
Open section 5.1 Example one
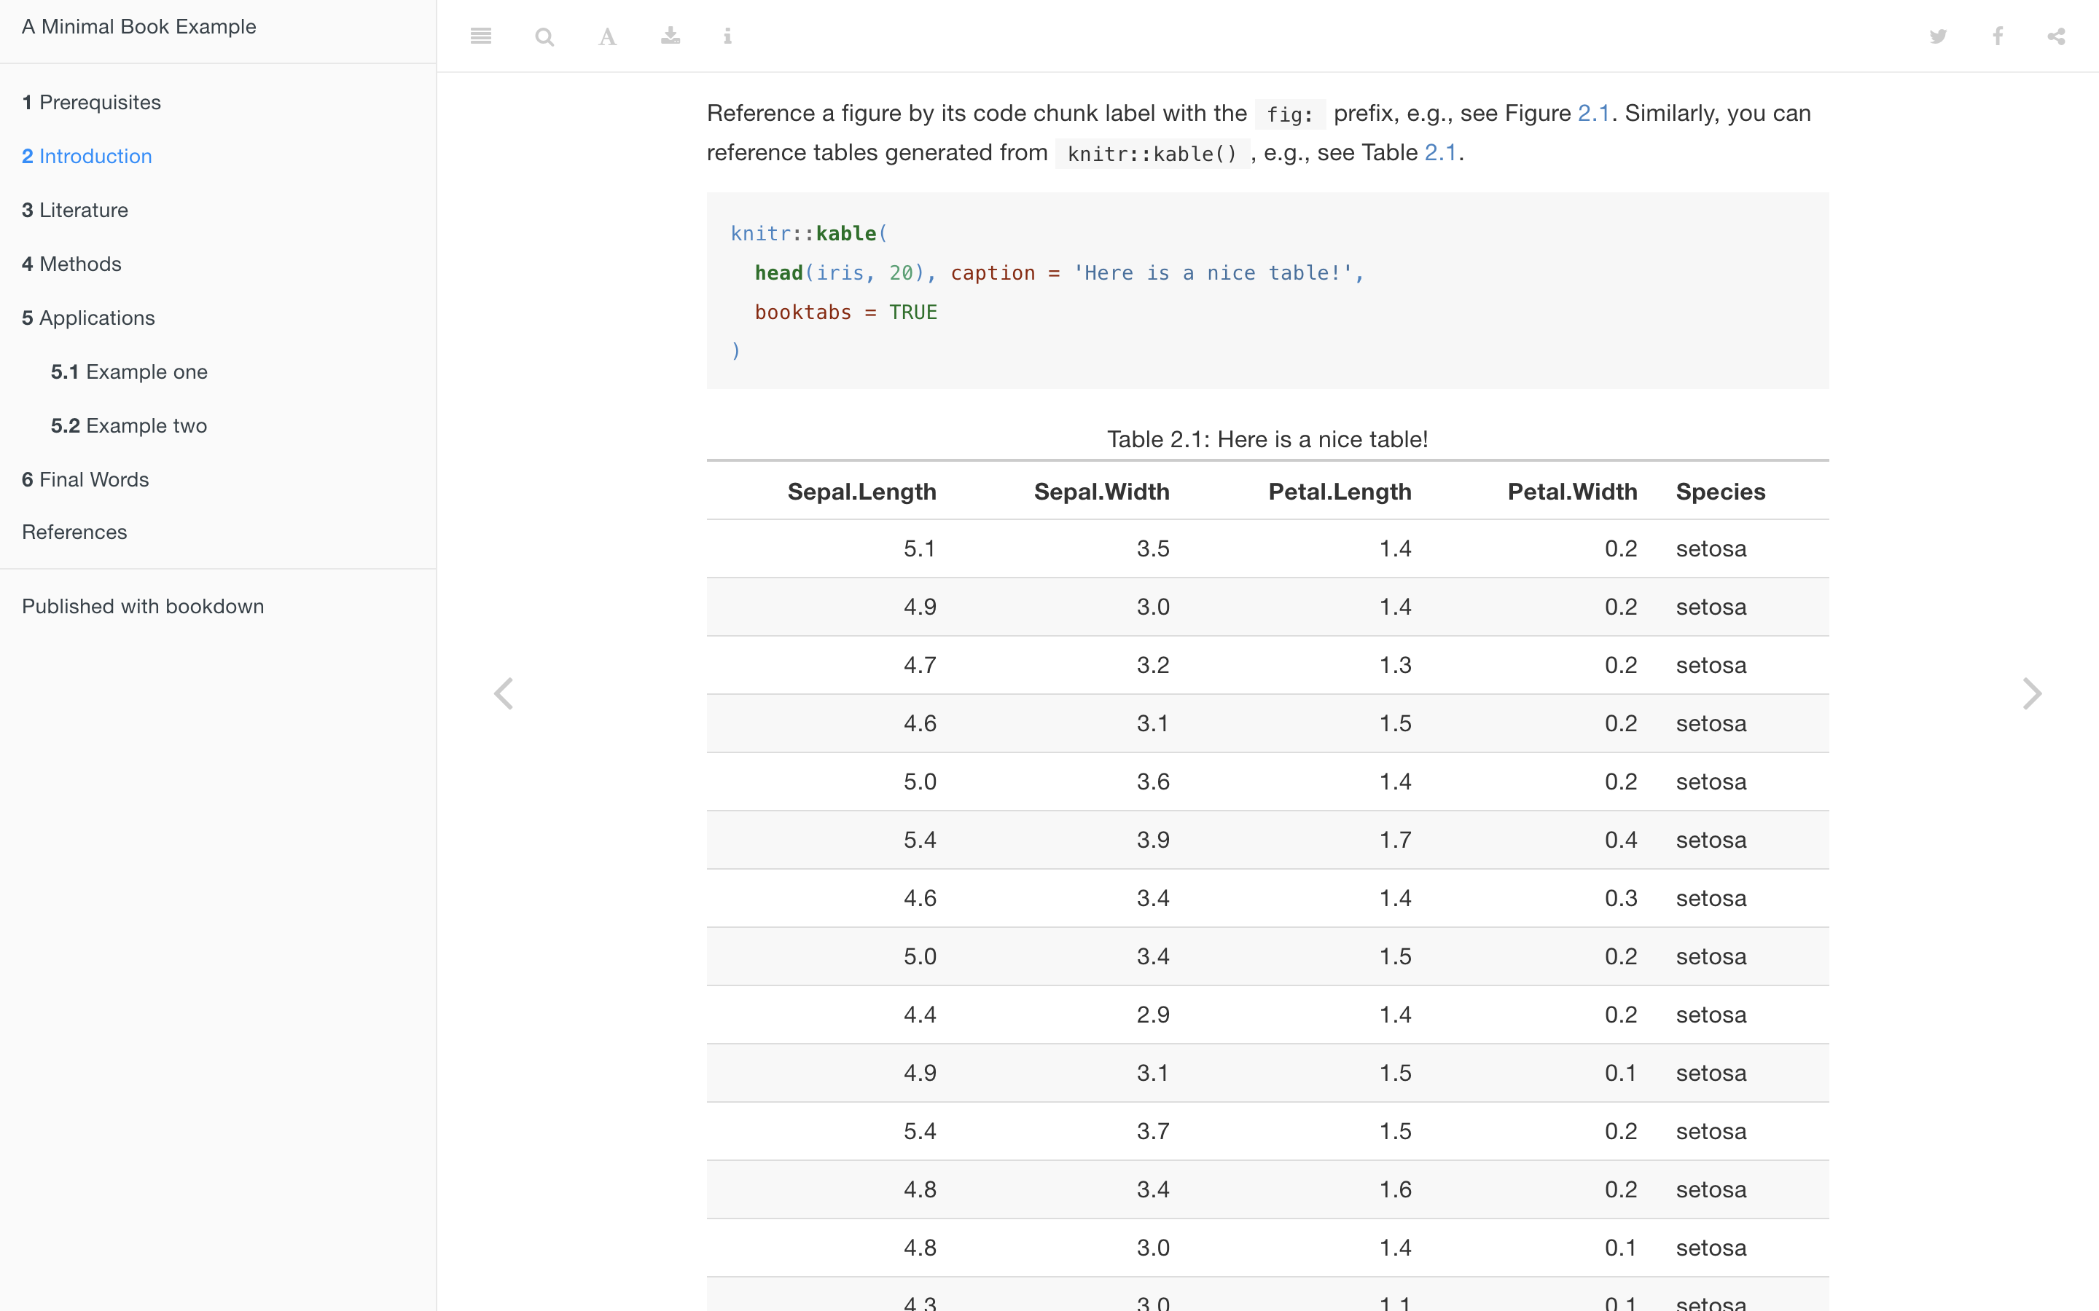(x=128, y=371)
